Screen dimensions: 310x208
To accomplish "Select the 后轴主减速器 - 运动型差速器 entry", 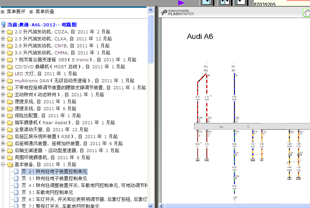I will tap(67, 151).
